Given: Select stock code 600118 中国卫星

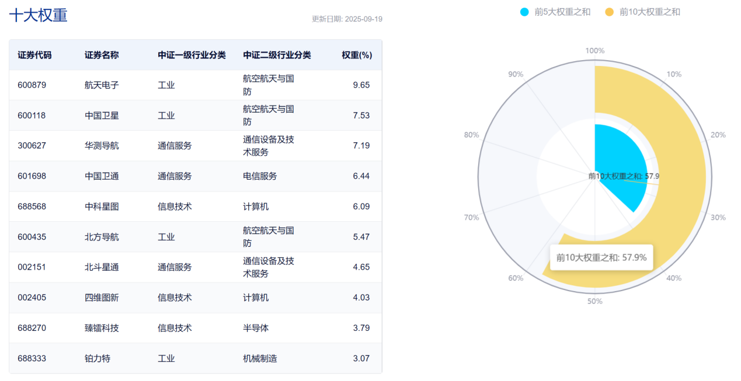Looking at the screenshot, I should coord(32,115).
